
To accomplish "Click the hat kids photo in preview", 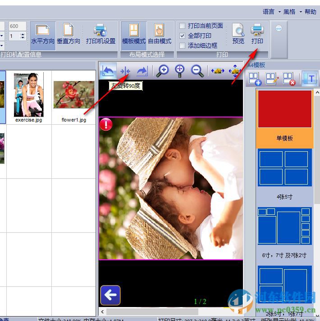I will (x=171, y=188).
